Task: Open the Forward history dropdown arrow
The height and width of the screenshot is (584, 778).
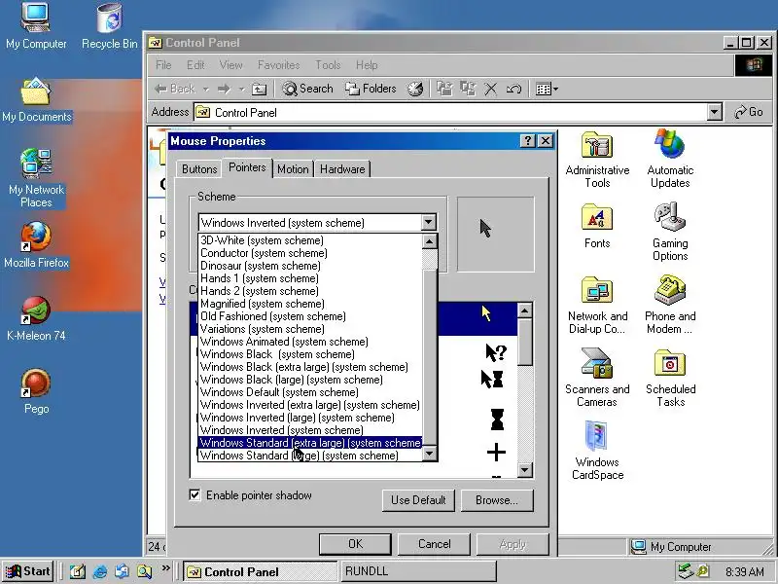Action: point(241,90)
